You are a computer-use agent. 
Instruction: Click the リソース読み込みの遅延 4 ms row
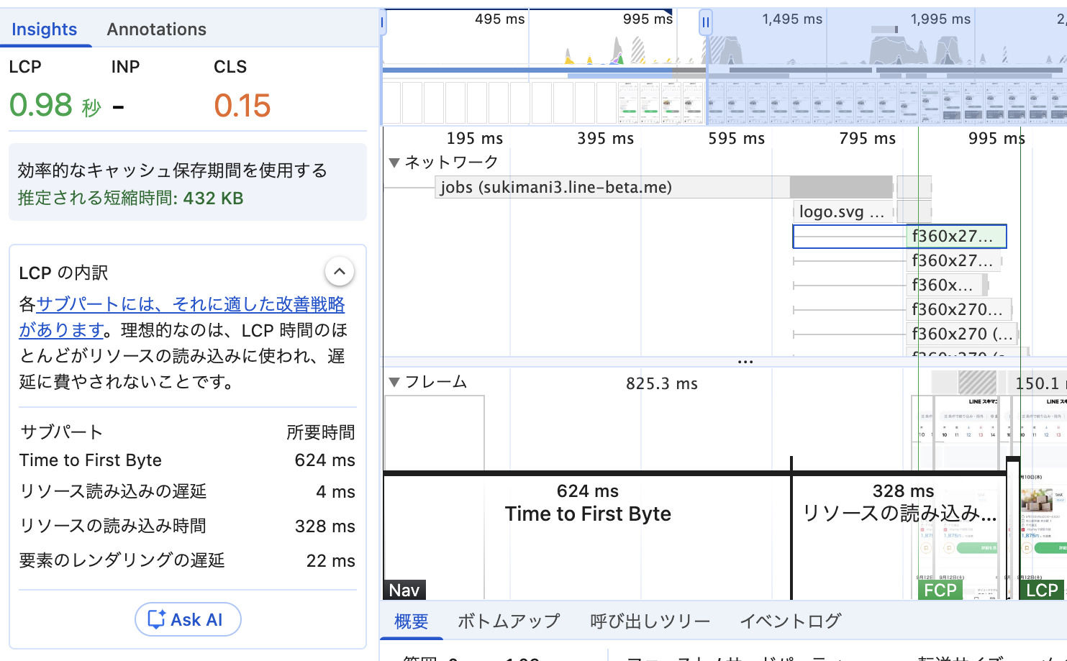[187, 492]
